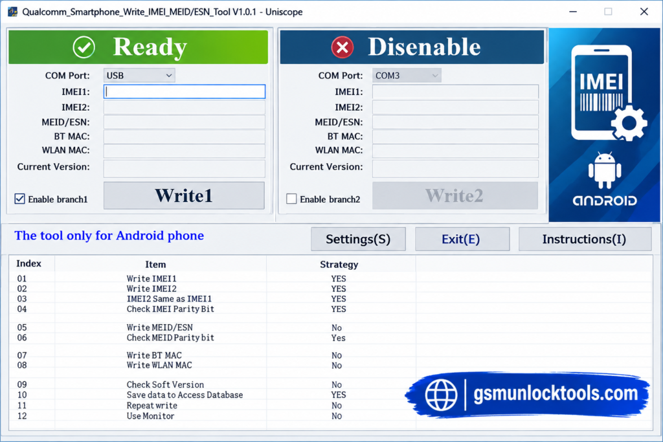
Task: Select the Use Monitor row
Action: click(331, 416)
